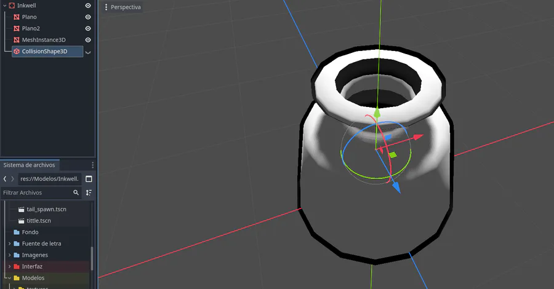Image resolution: width=554 pixels, height=289 pixels.
Task: Click the Modelos yellow folder icon
Action: (x=16, y=278)
